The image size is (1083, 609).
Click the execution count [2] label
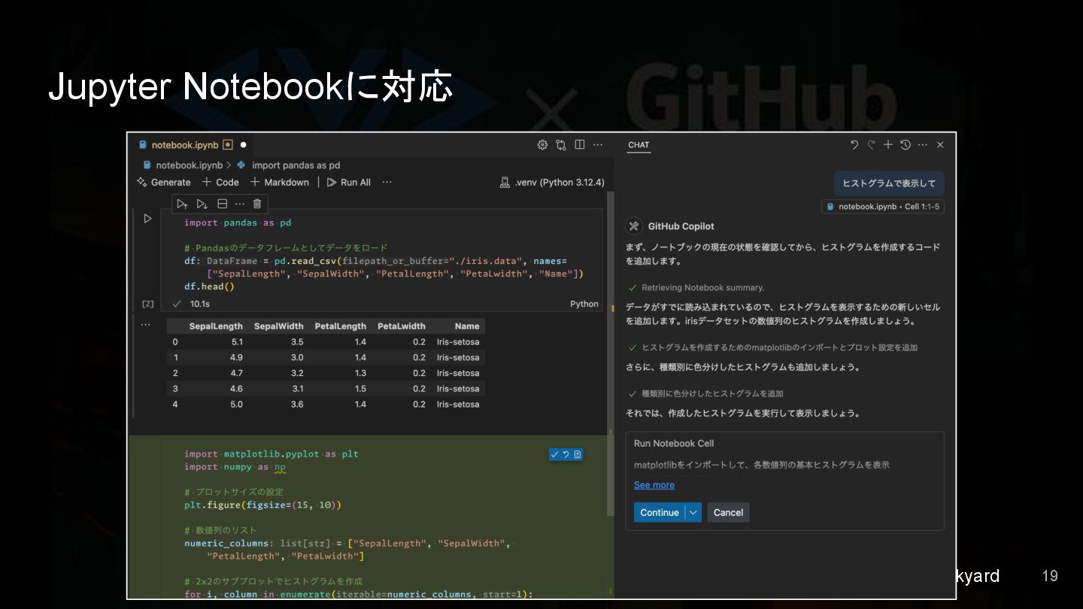click(x=148, y=304)
